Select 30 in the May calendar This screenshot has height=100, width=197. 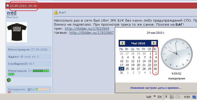[x=155, y=69]
